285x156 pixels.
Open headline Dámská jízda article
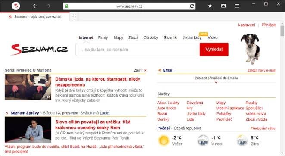coord(98,82)
